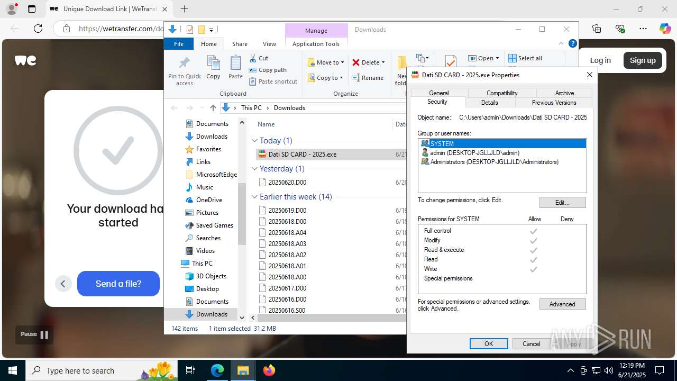Click the previous arrow beside Send a file

[63, 284]
